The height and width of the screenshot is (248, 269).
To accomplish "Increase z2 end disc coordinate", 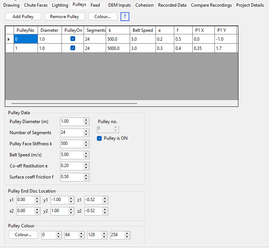I will pos(105,210).
